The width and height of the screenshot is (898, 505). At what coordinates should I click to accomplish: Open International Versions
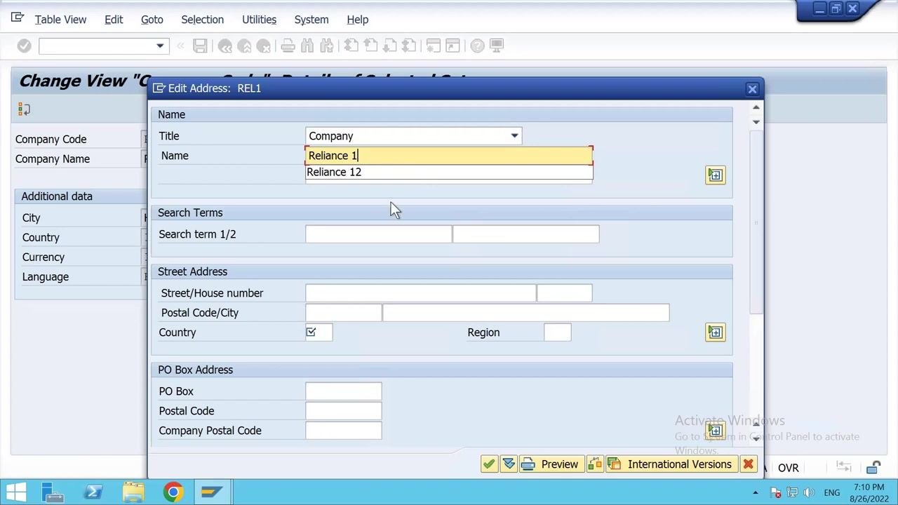671,464
